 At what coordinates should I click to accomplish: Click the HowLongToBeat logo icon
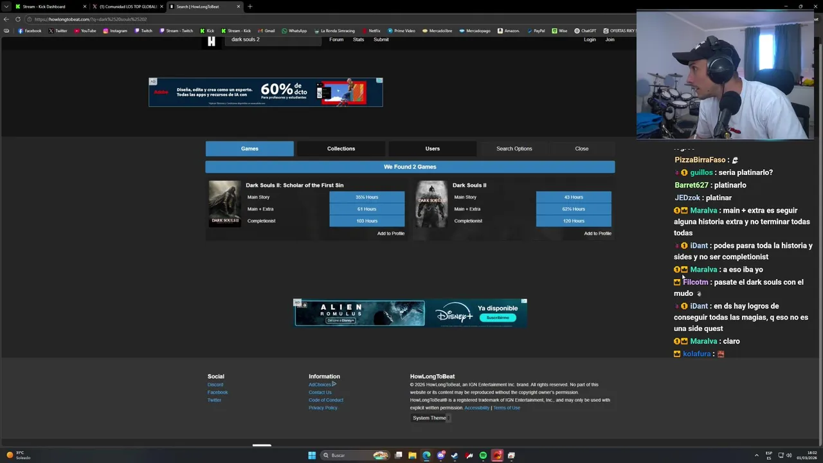212,41
